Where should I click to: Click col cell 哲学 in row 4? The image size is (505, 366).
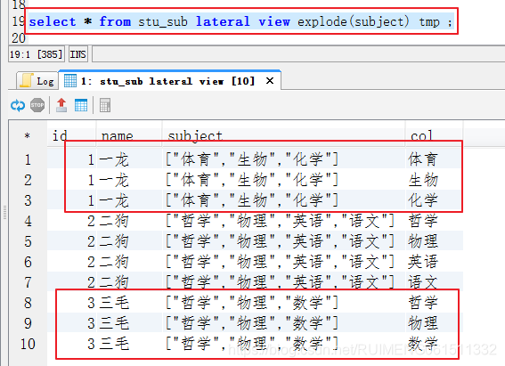click(x=434, y=221)
